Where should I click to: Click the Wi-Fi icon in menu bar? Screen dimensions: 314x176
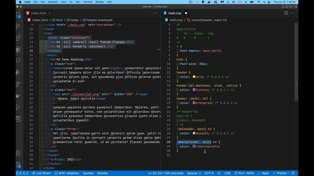[x=259, y=2]
